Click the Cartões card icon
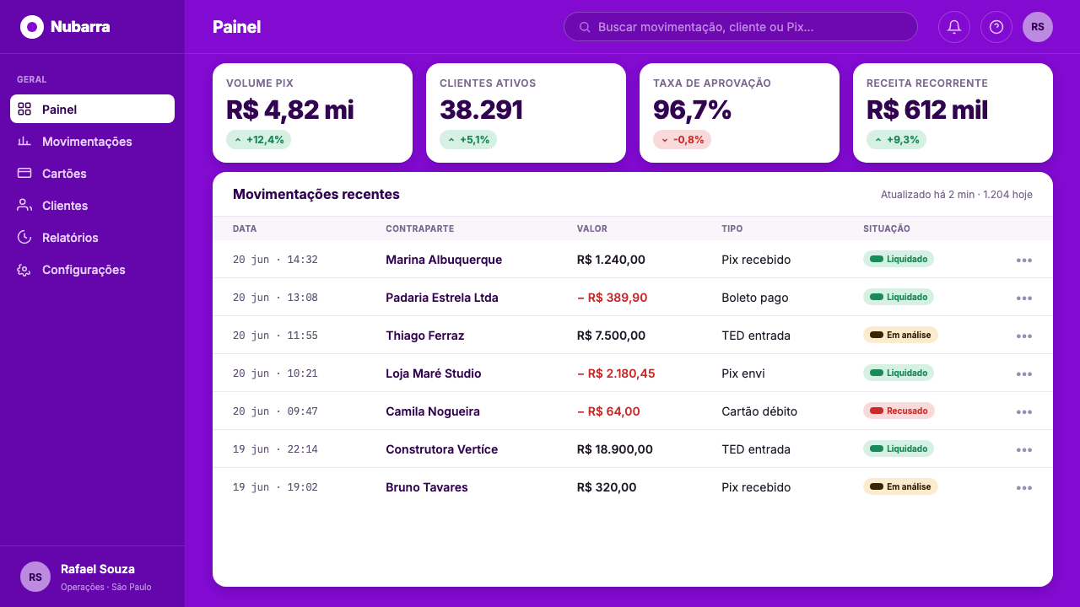Screen dimensions: 1080x607 click(x=24, y=173)
